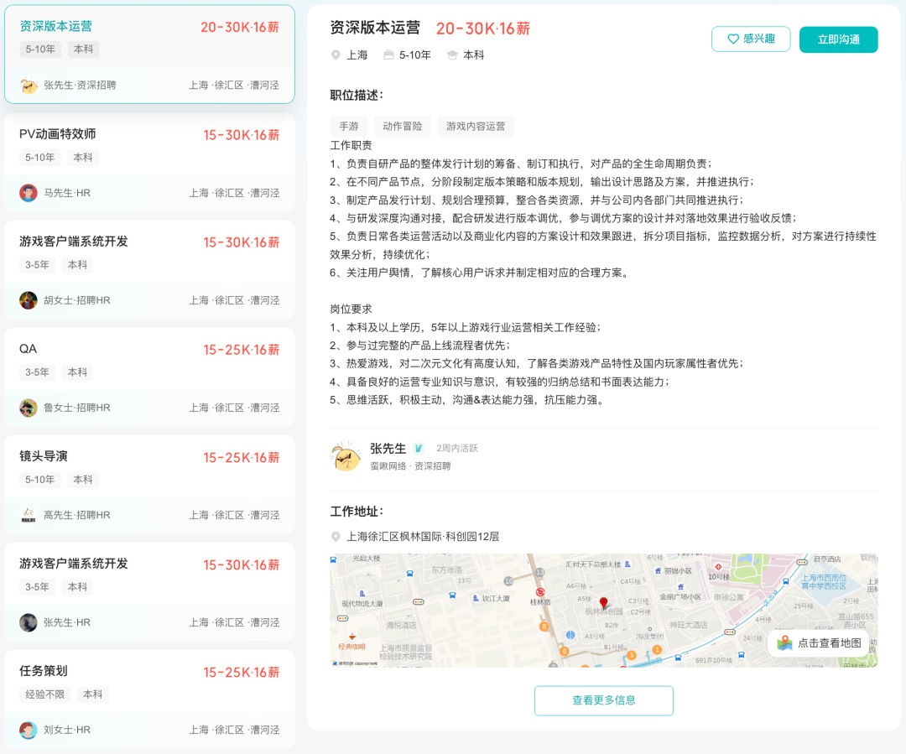Click the graduation cap icon beside 本科
Viewport: 906px width, 754px height.
[452, 55]
